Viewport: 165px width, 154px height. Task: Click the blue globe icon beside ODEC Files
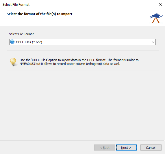point(12,42)
